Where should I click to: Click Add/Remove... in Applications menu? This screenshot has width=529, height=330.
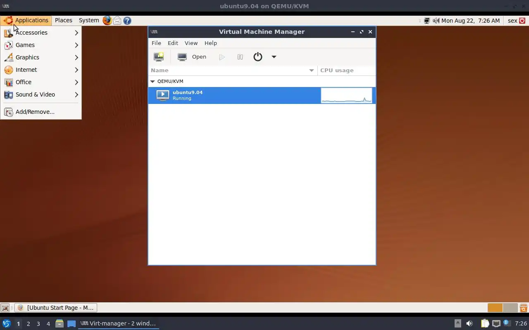click(41, 112)
